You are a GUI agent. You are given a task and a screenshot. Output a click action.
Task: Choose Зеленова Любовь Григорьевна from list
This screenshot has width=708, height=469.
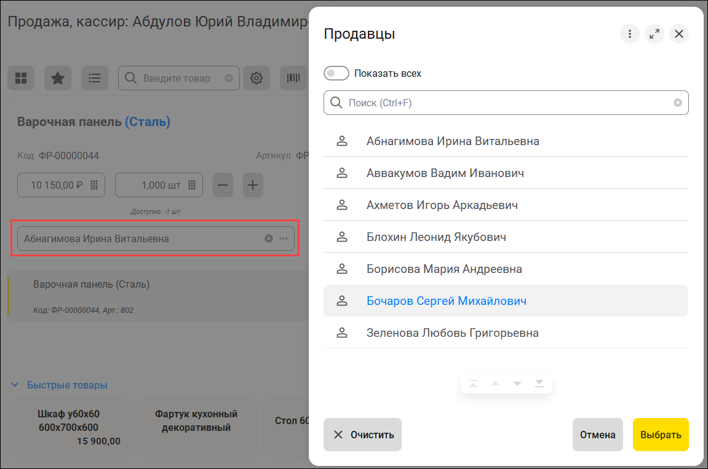(x=452, y=333)
